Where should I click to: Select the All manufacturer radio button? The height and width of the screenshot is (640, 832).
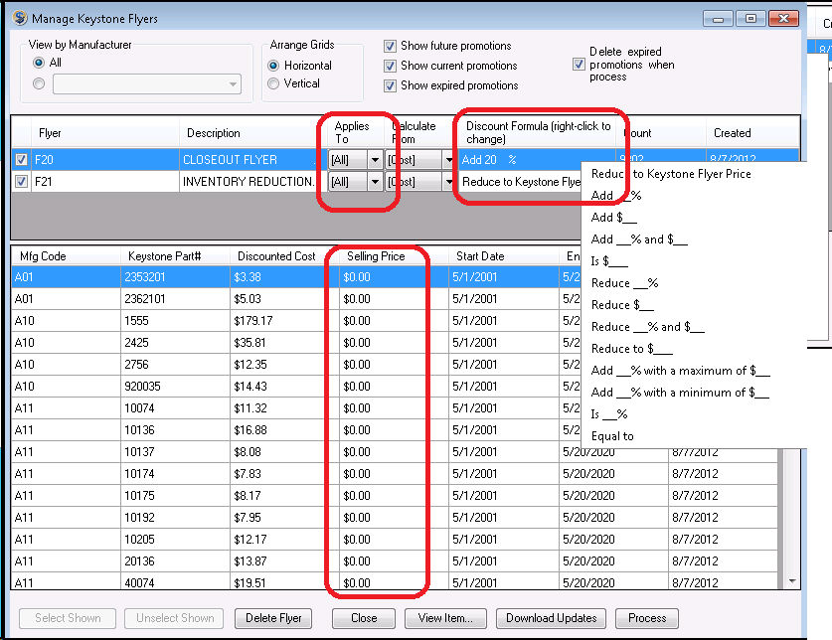point(39,63)
